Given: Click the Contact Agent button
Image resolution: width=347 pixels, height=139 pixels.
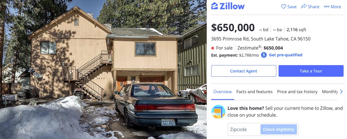Looking at the screenshot, I should click(x=244, y=71).
